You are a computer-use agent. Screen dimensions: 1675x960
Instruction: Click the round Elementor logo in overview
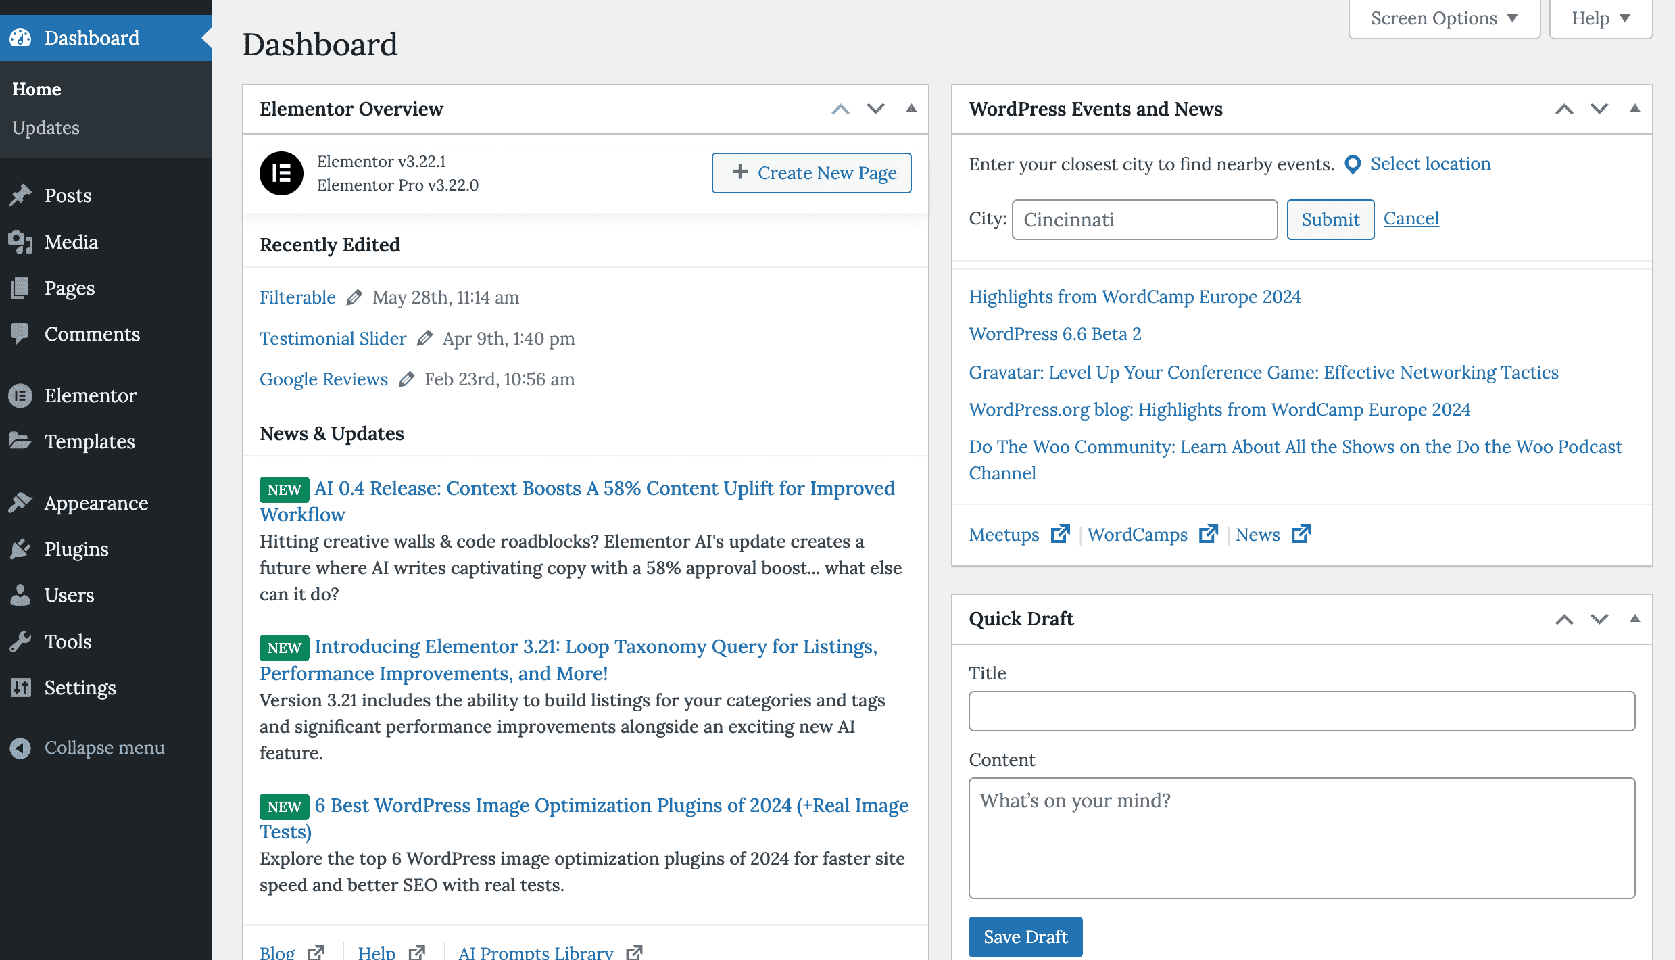[x=281, y=173]
